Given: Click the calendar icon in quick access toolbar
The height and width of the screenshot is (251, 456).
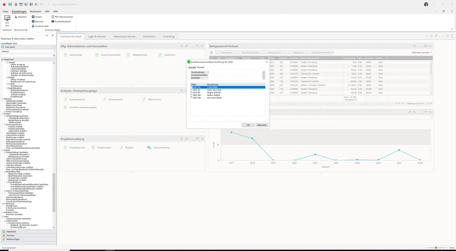Looking at the screenshot, I should tap(21, 4).
